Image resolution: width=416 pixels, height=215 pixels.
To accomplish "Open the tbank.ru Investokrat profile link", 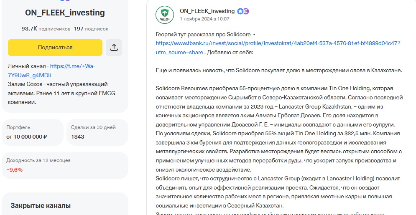I will point(278,43).
